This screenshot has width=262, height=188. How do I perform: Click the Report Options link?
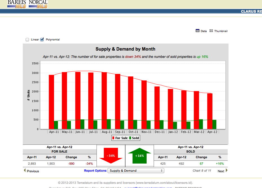[95, 171]
